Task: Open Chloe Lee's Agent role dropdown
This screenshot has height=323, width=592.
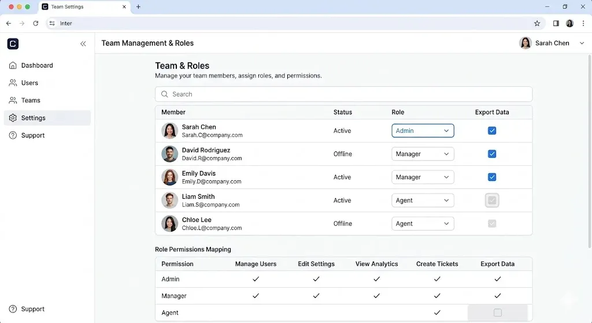Action: [423, 224]
